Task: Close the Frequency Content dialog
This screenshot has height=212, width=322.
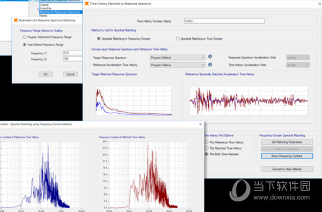Action: [200, 124]
